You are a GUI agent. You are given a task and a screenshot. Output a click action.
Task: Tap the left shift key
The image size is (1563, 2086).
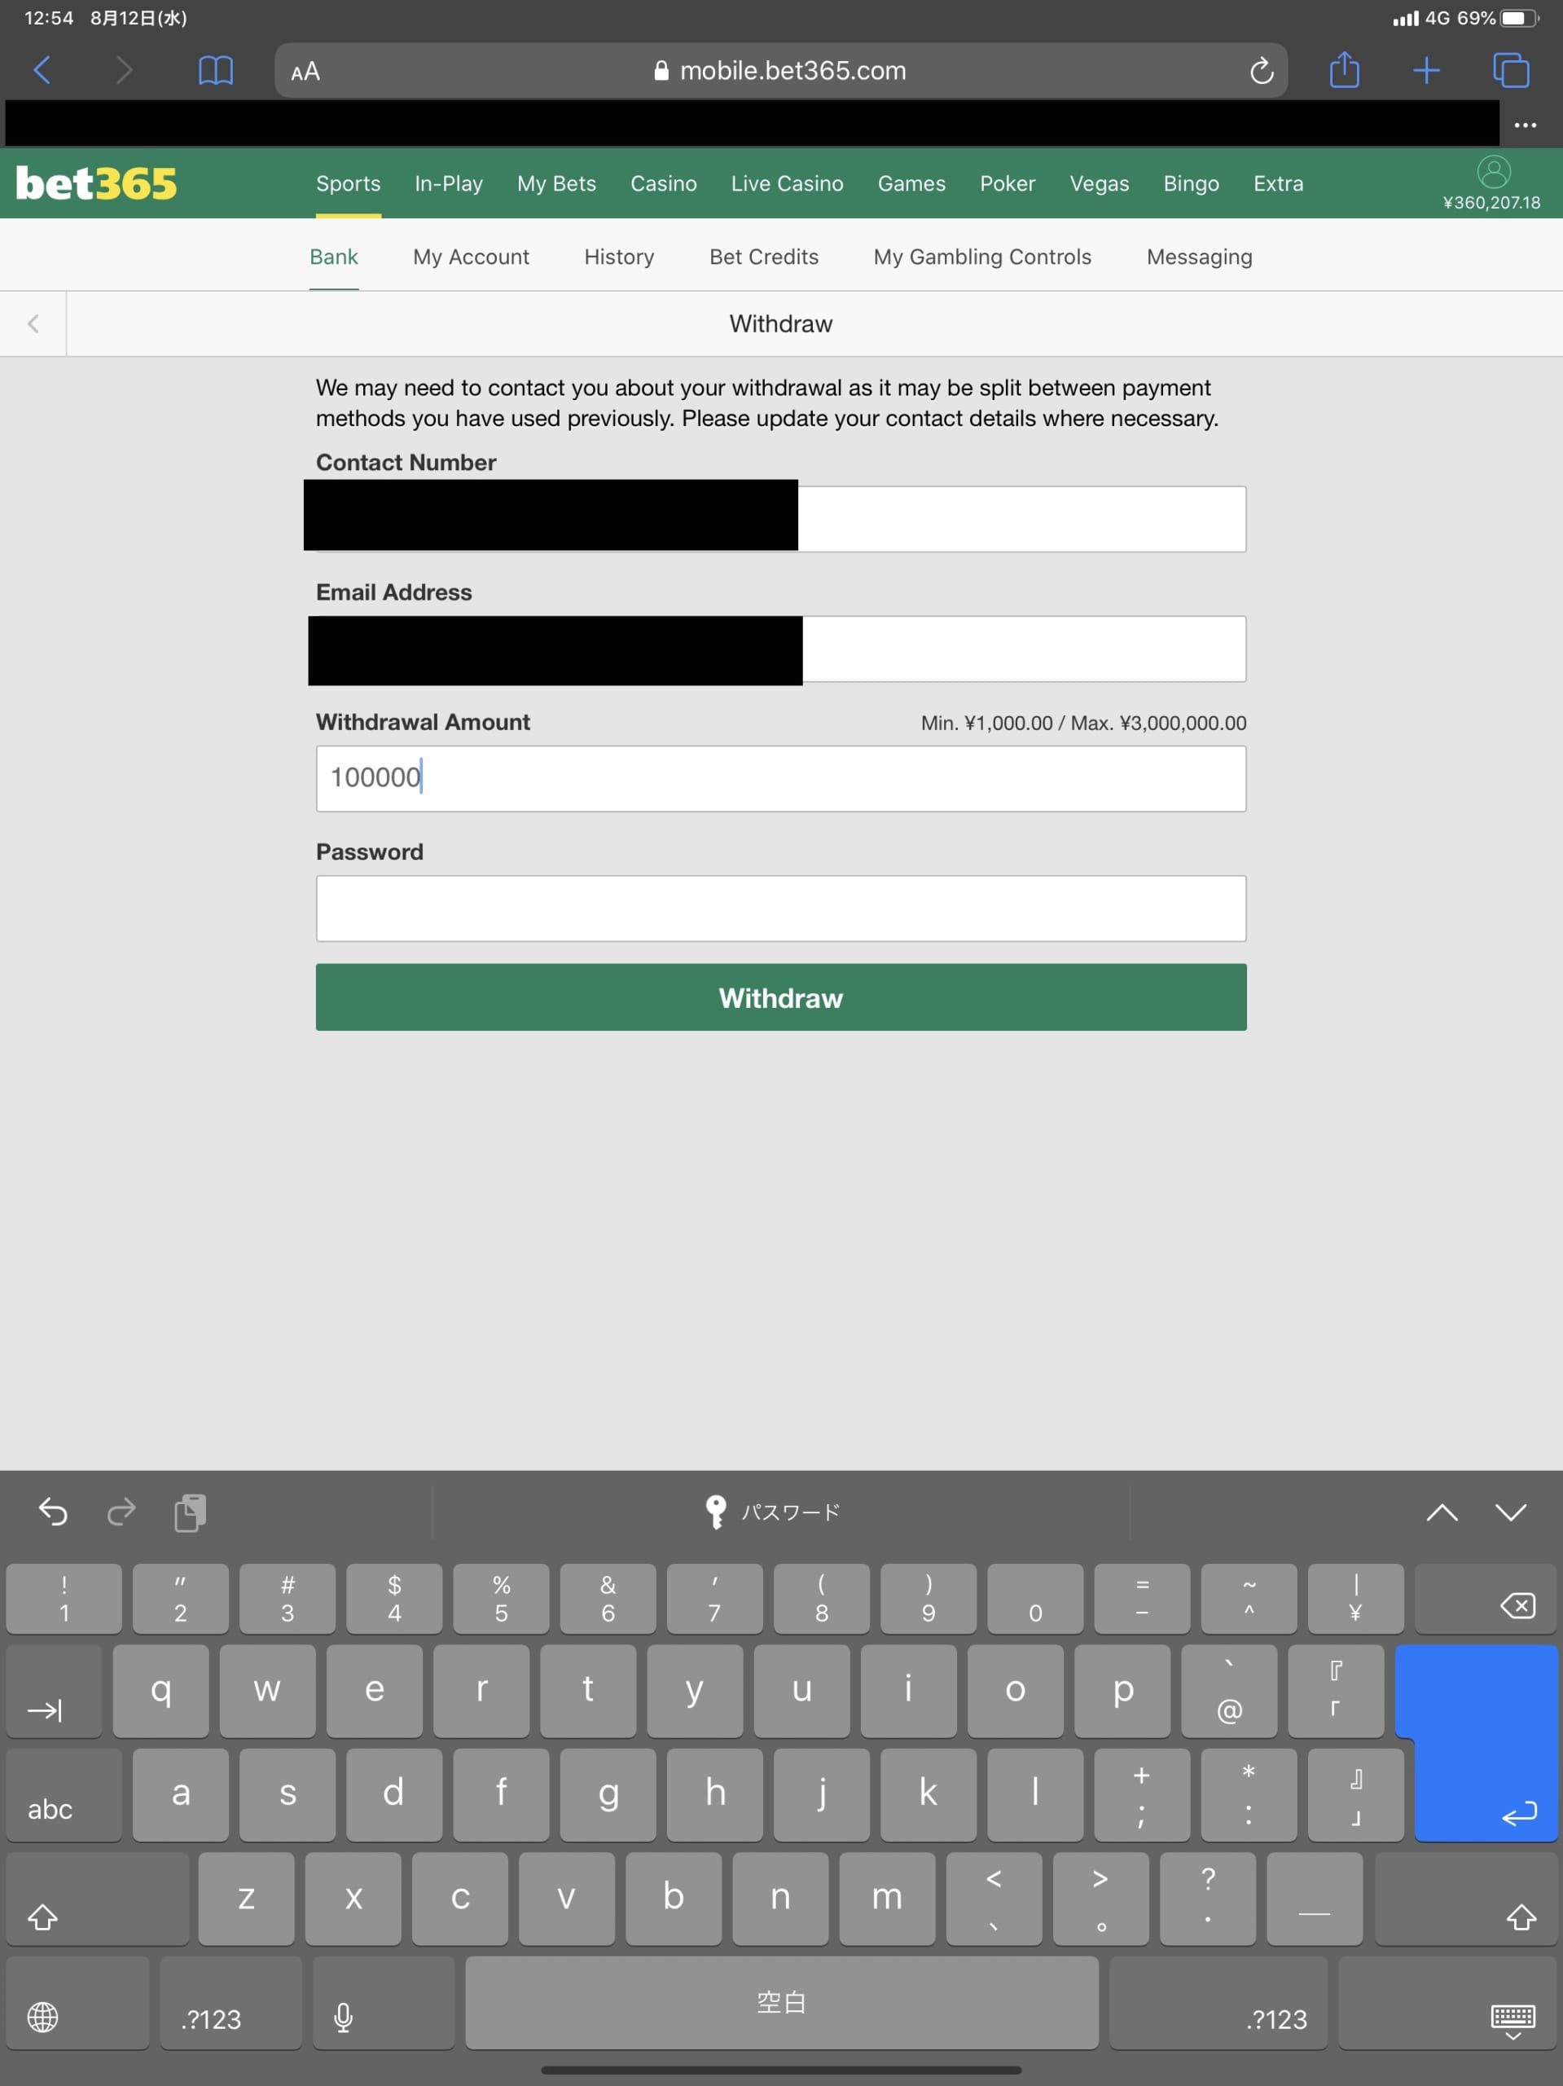(97, 1899)
